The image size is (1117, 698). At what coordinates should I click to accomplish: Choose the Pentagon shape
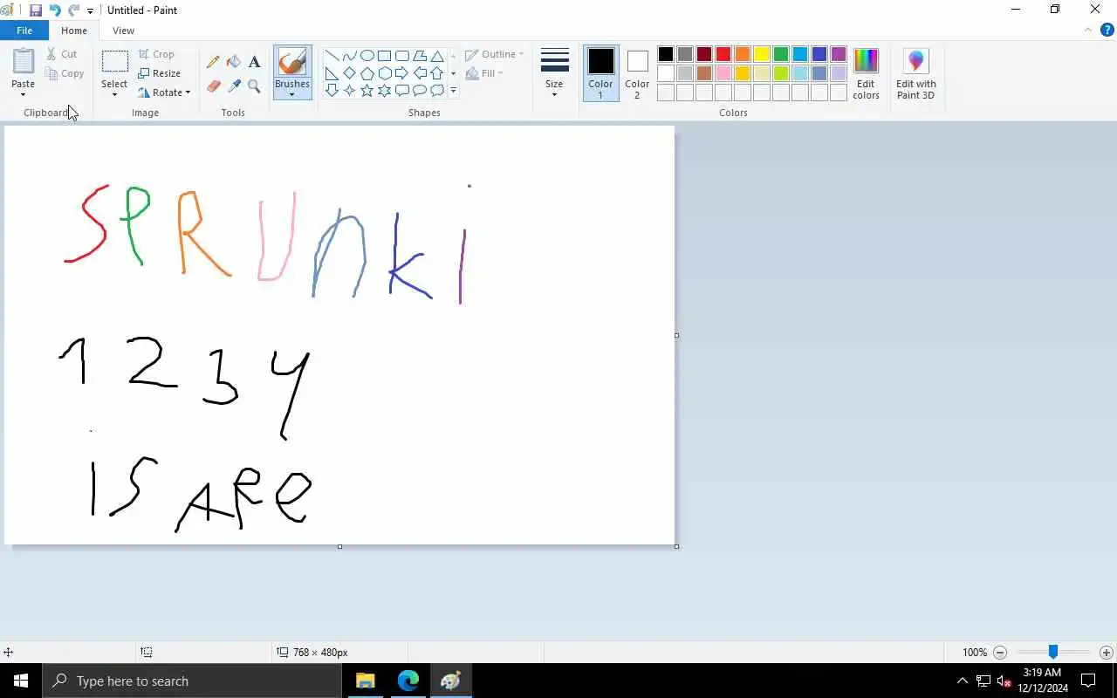367,73
